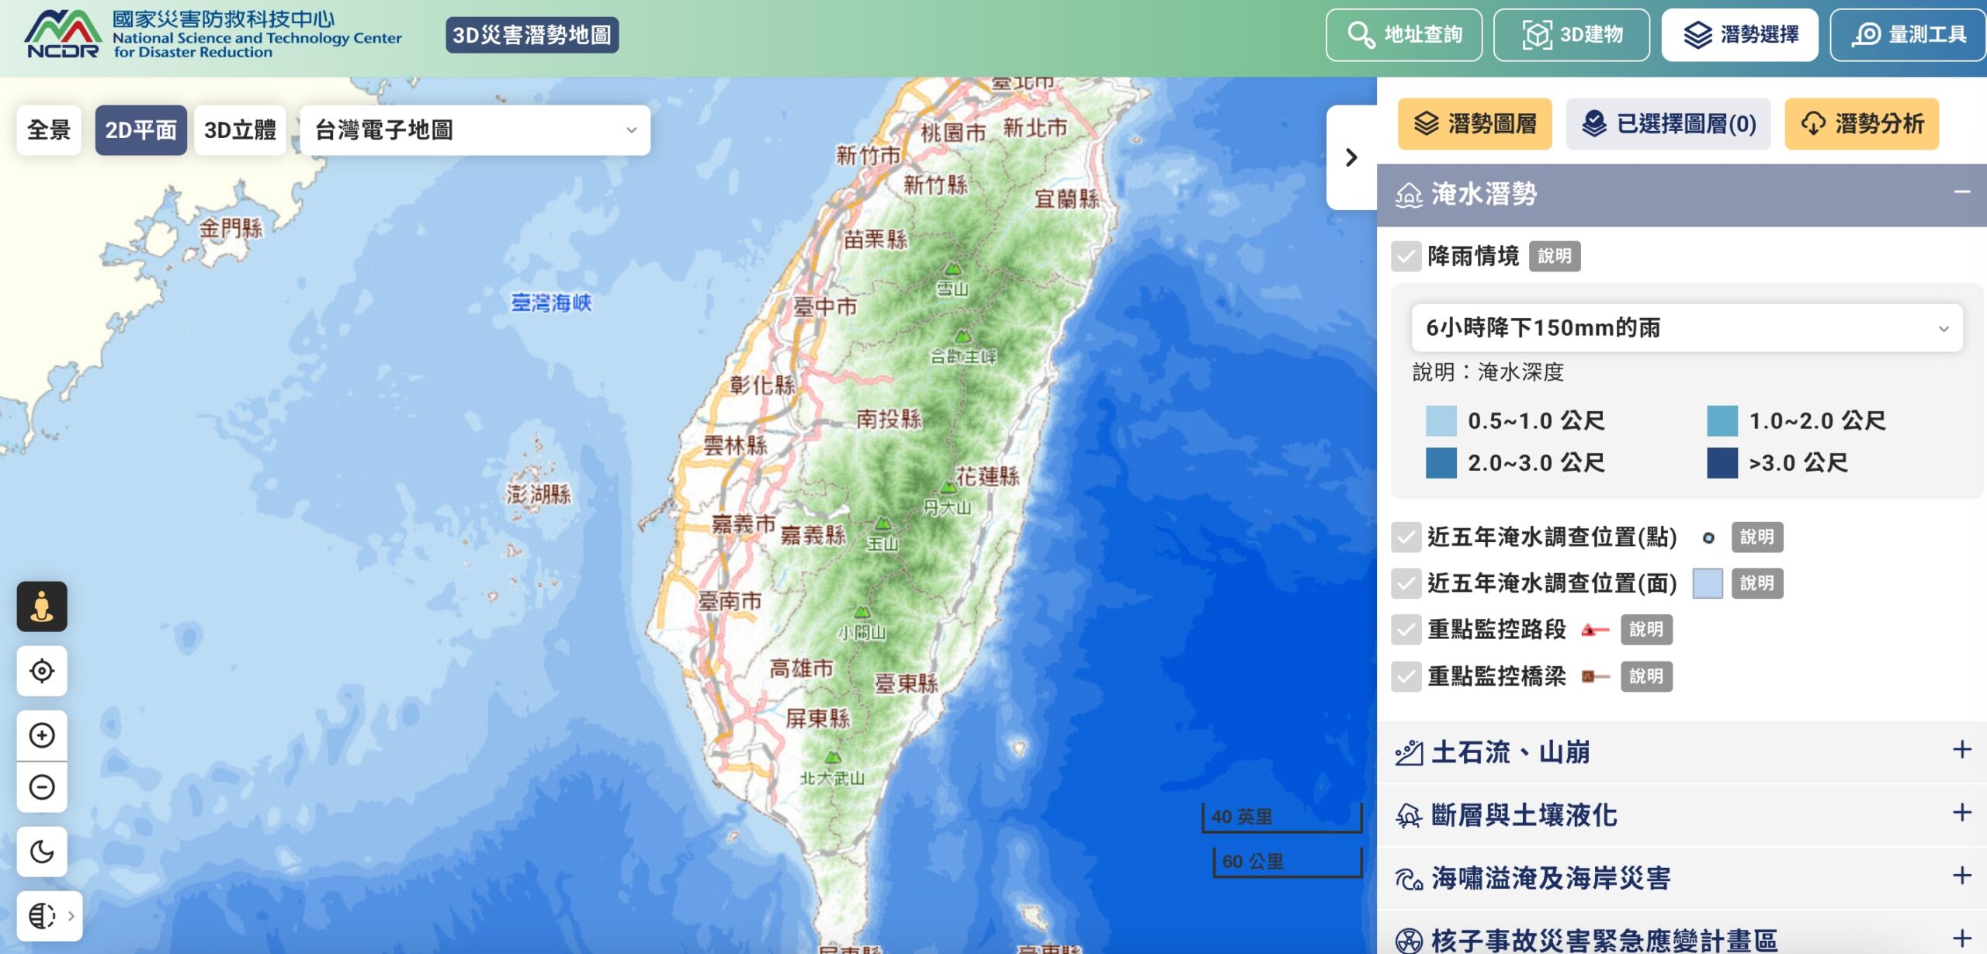Open the 6小時降下150mm的雨 scenario dropdown
The height and width of the screenshot is (954, 1987).
pos(1687,328)
